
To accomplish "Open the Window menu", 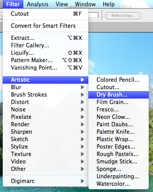I will 85,4.
